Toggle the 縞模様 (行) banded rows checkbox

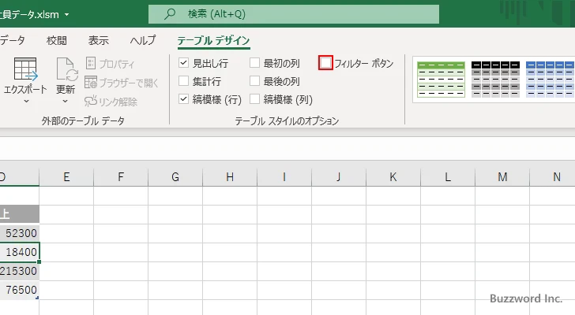[x=183, y=98]
